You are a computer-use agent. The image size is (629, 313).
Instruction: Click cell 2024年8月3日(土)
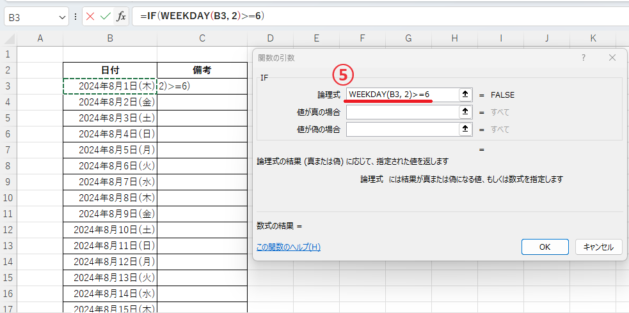pos(110,118)
